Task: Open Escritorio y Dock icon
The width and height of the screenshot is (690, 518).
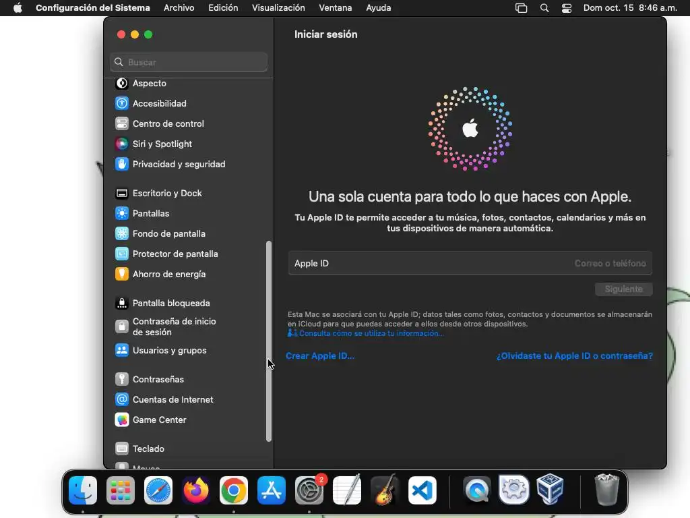Action: coord(122,194)
